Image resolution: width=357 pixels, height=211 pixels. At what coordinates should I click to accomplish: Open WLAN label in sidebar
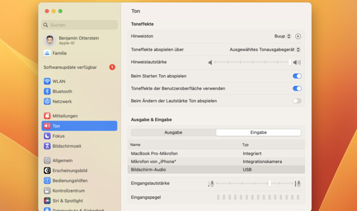pyautogui.click(x=59, y=81)
